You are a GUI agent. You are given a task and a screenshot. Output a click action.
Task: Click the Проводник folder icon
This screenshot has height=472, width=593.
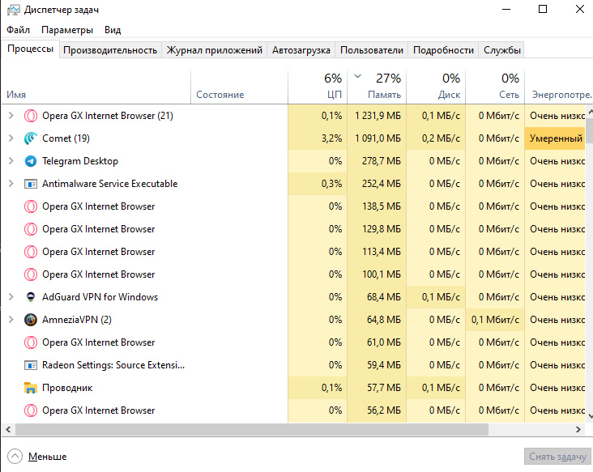pos(31,388)
